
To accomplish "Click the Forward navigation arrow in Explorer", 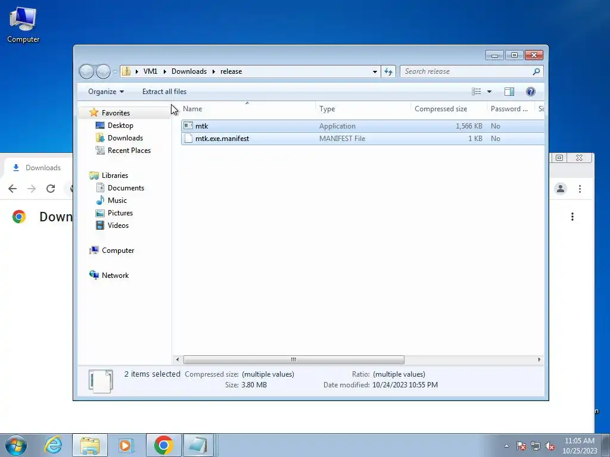I will pyautogui.click(x=103, y=71).
